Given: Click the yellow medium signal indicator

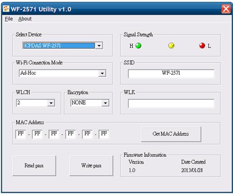Looking at the screenshot, I should pyautogui.click(x=171, y=46).
